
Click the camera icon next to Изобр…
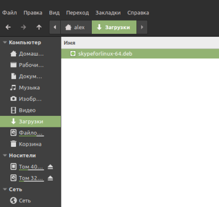pyautogui.click(x=13, y=99)
